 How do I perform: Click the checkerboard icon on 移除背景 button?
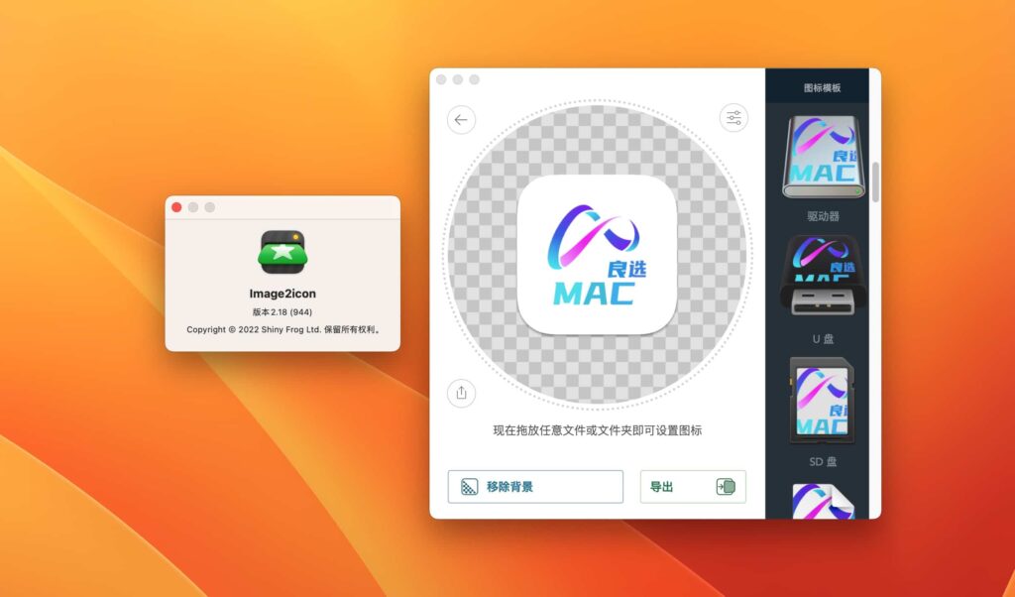[469, 486]
